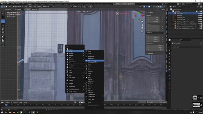Activate the Rotate tool
This screenshot has height=114, width=203.
pyautogui.click(x=3, y=25)
